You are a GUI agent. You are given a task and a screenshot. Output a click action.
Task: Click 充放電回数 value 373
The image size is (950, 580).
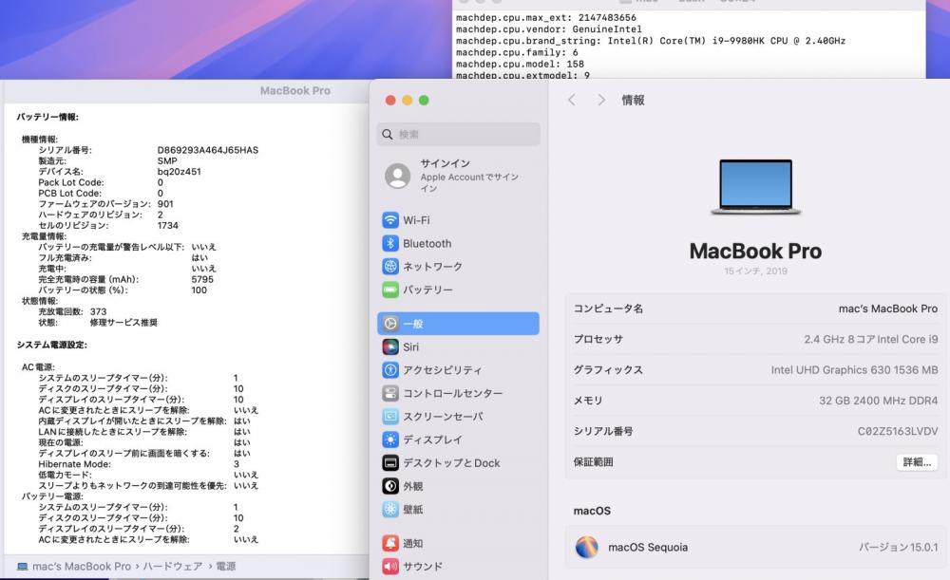click(x=98, y=311)
